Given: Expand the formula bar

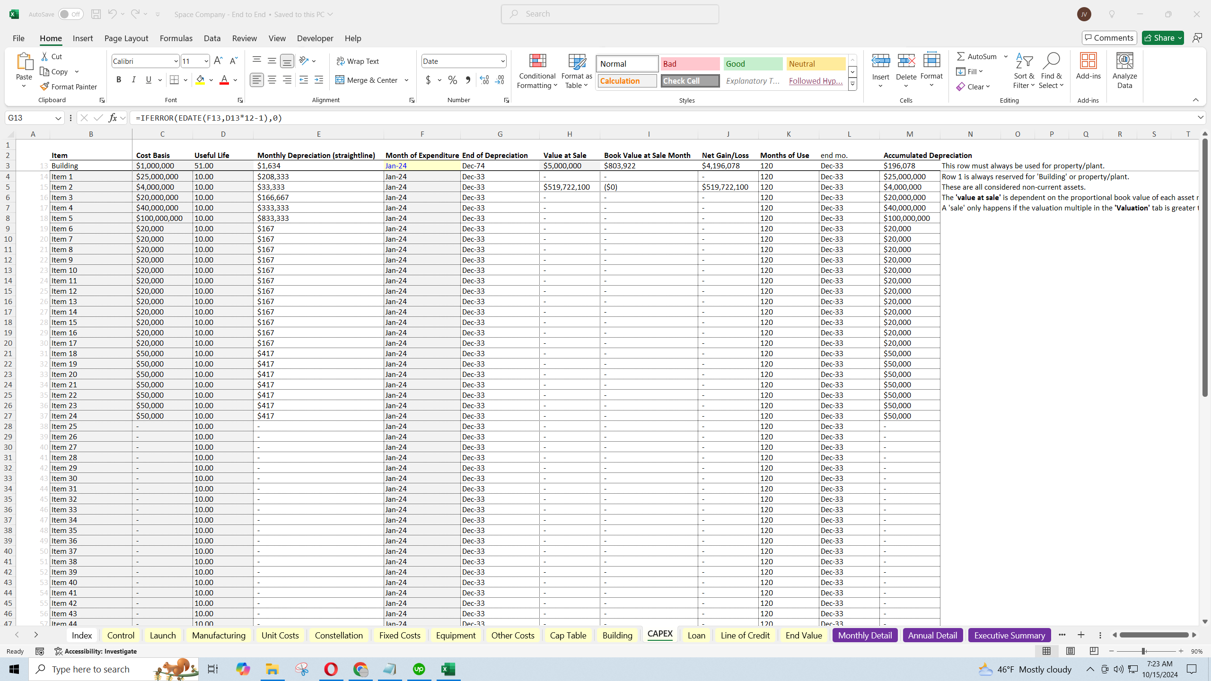Looking at the screenshot, I should 1201,117.
